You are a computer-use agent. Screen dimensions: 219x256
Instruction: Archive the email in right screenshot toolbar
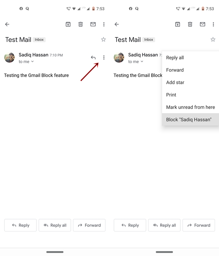coord(178,25)
